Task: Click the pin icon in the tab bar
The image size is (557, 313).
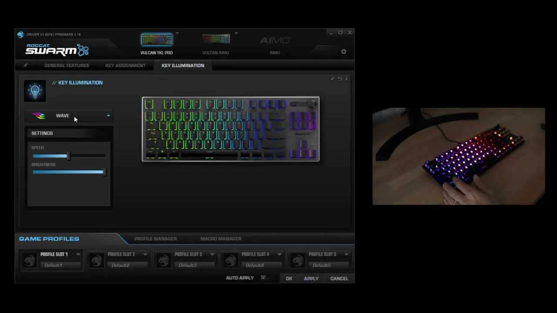Action: click(x=25, y=66)
